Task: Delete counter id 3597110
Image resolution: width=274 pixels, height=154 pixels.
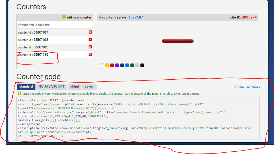Action: point(90,54)
